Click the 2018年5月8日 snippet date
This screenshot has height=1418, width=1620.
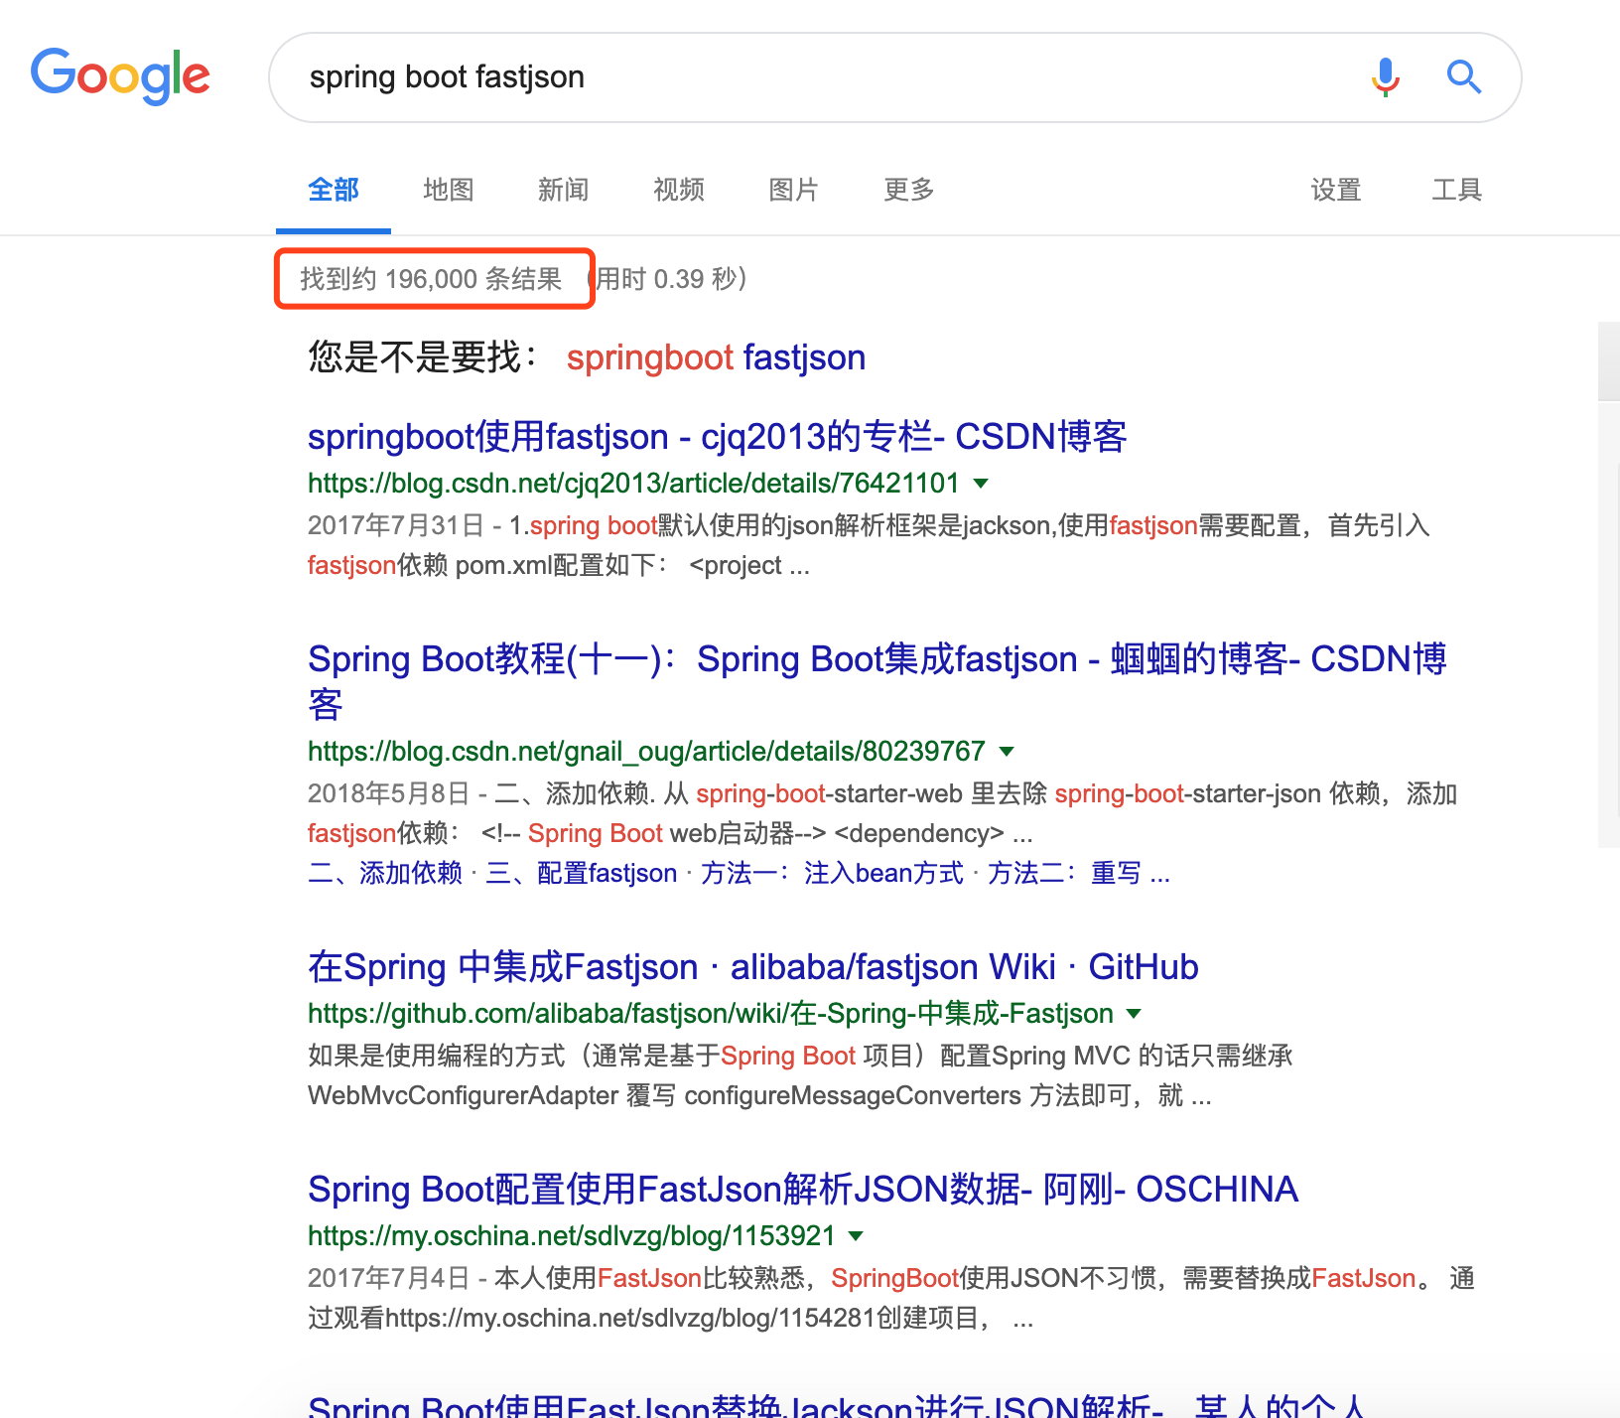[x=389, y=793]
